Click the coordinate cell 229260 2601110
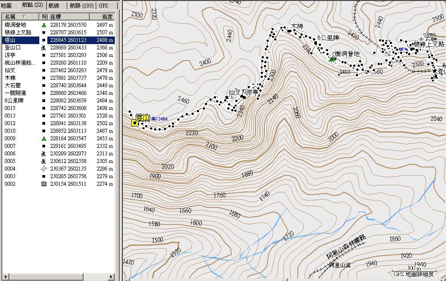 click(68, 63)
